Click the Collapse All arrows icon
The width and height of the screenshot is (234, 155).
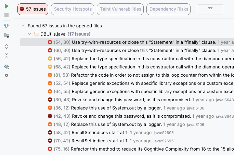[6, 55]
